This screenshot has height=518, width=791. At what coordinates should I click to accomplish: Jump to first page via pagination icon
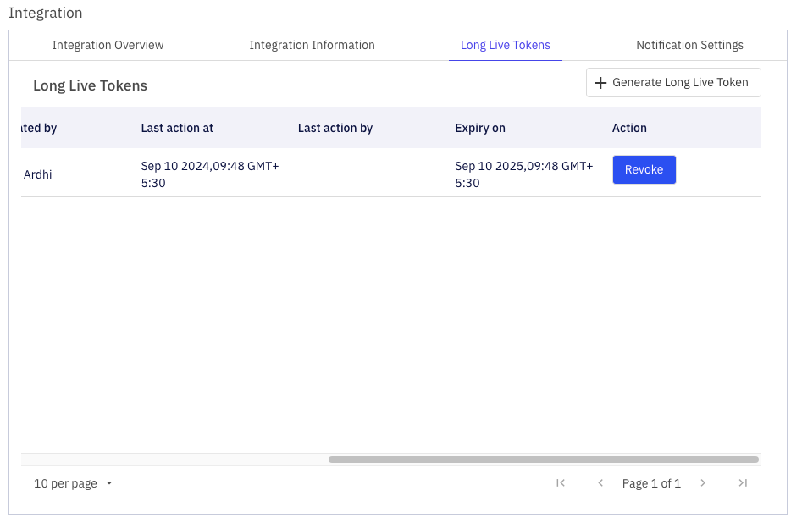[561, 482]
